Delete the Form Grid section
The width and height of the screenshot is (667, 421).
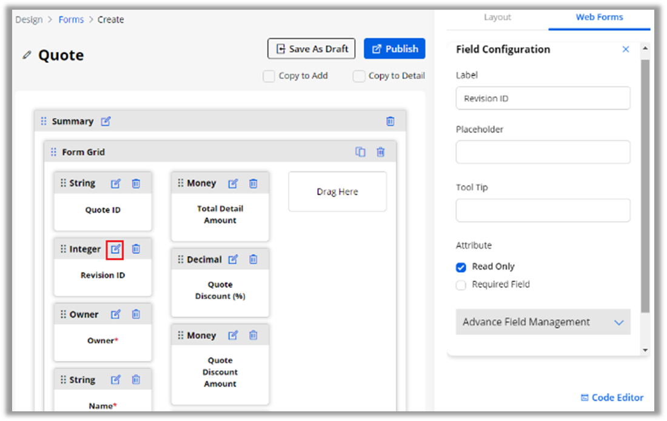(x=380, y=152)
